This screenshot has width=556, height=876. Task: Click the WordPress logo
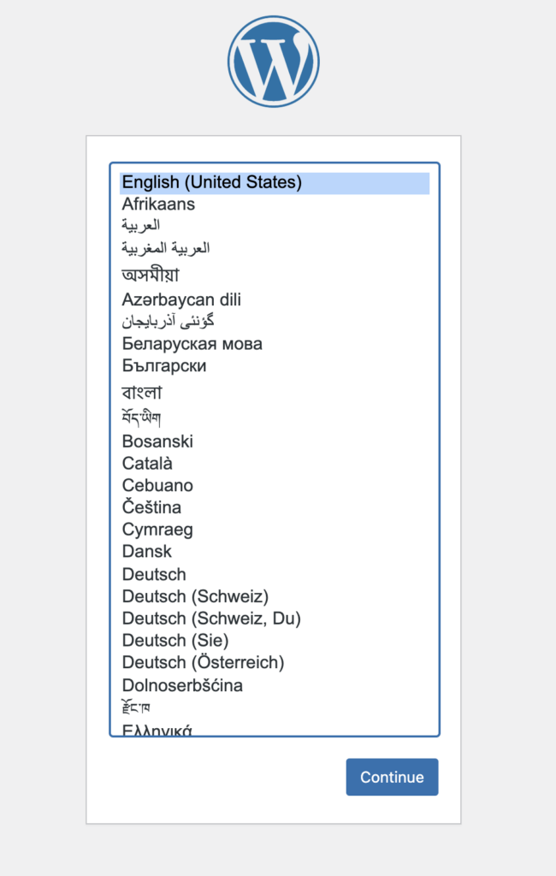pyautogui.click(x=274, y=62)
